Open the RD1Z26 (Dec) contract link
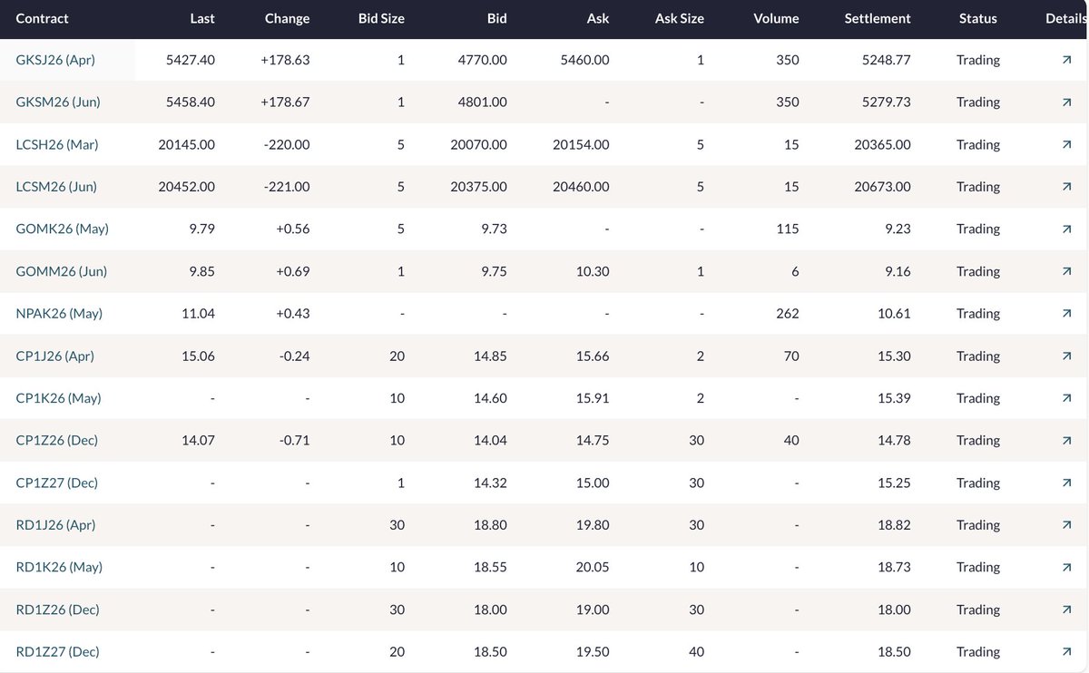 (x=58, y=610)
